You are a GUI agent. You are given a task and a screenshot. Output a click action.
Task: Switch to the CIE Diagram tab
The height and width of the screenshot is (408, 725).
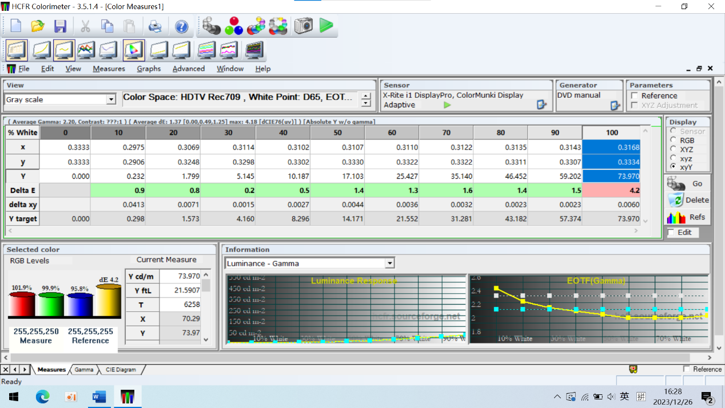point(121,370)
